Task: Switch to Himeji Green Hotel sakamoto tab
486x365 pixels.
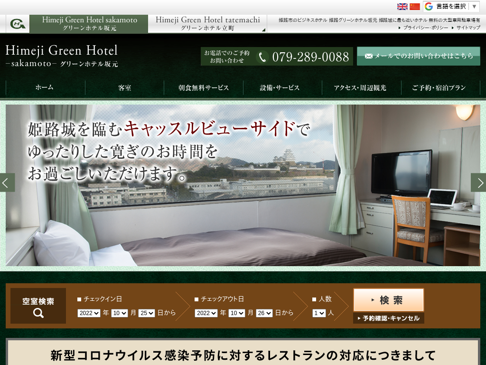Action: [x=89, y=24]
